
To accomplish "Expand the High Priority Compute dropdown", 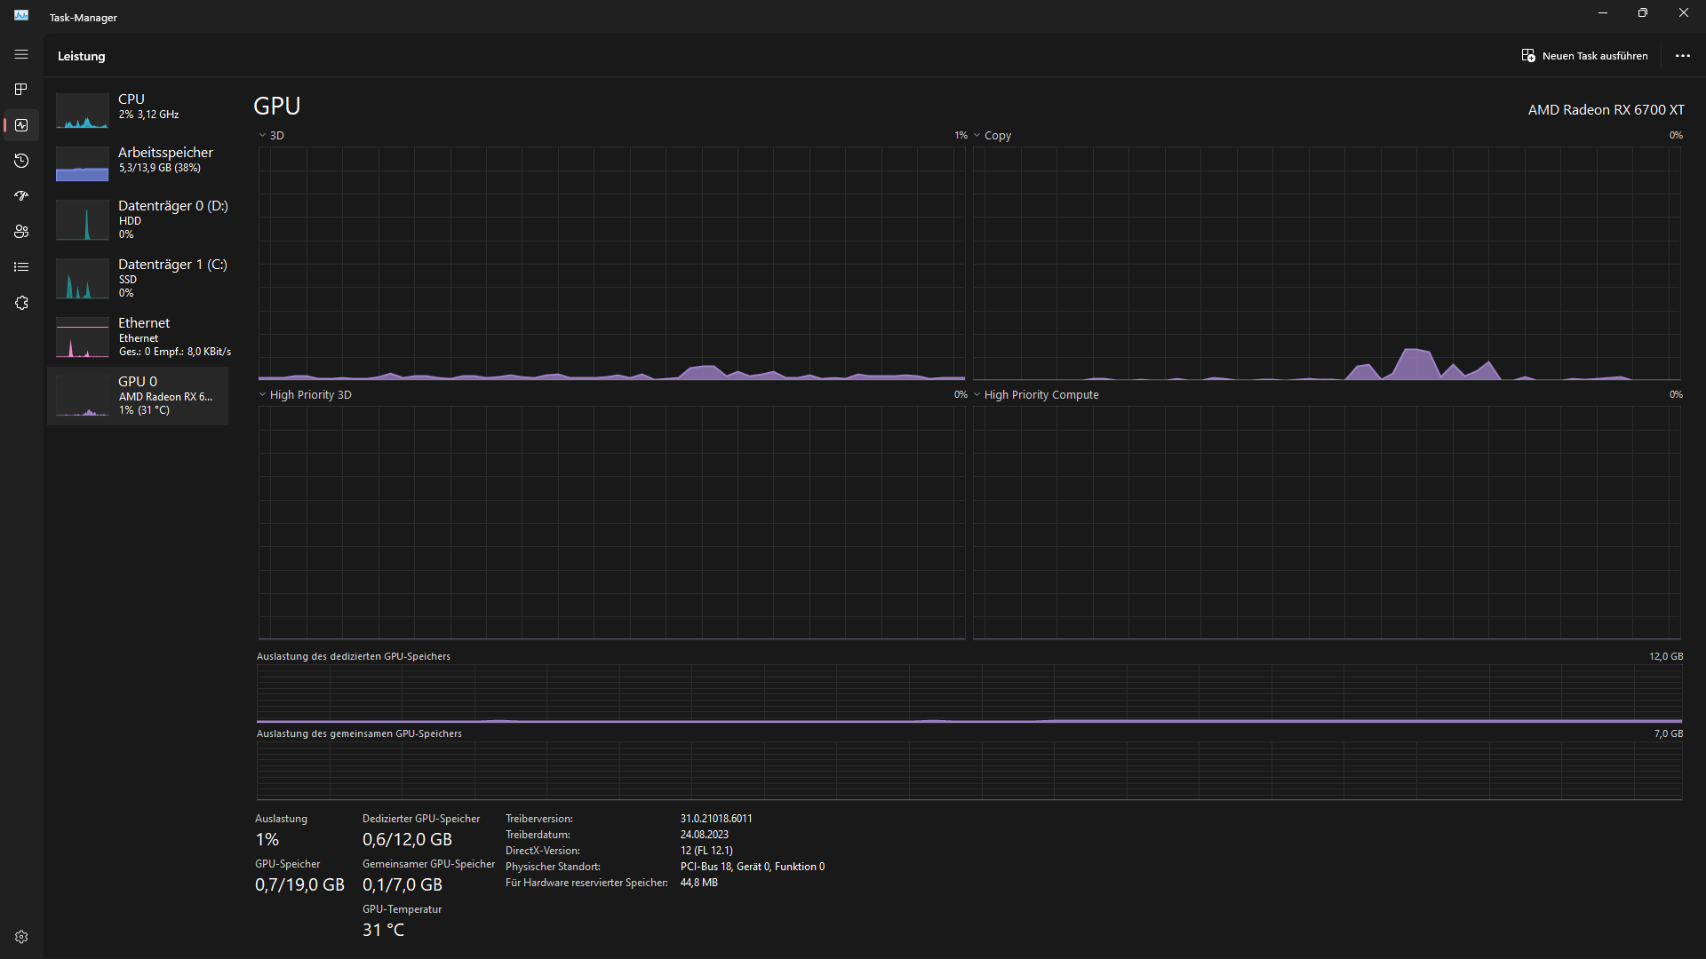I will 1035,395.
